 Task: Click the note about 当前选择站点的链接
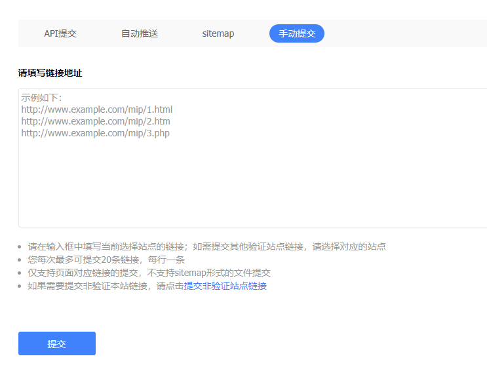[x=206, y=246]
